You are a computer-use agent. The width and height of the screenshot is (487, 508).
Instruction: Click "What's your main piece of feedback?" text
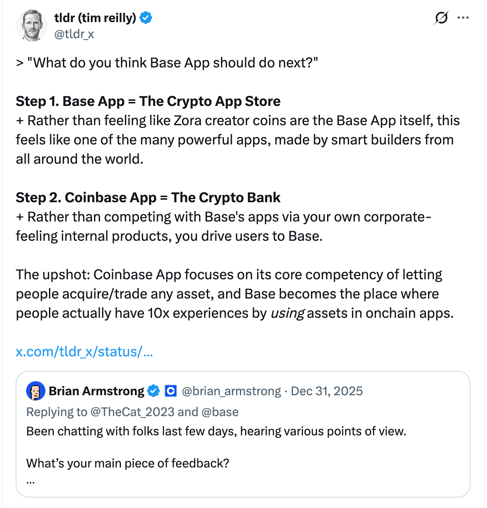[128, 463]
